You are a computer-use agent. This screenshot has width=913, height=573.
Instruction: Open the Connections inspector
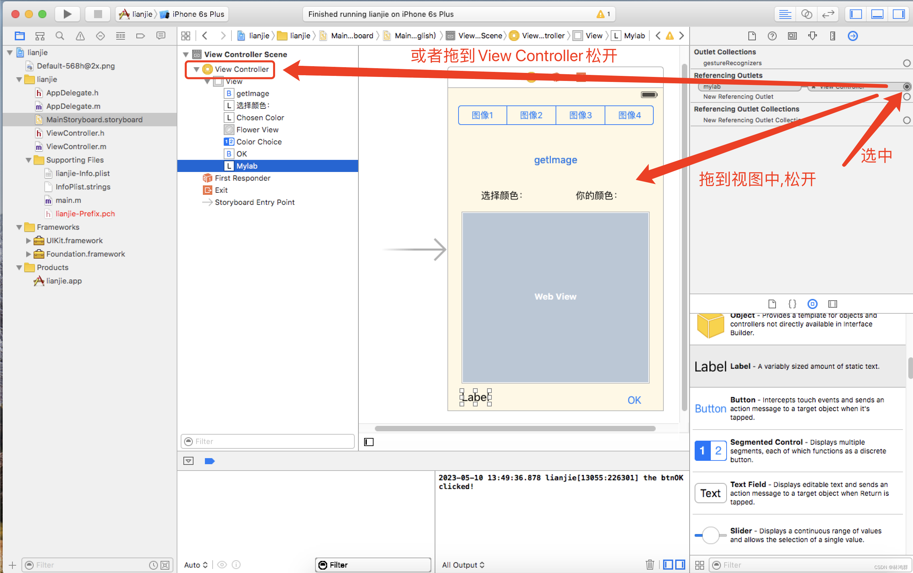pyautogui.click(x=852, y=36)
